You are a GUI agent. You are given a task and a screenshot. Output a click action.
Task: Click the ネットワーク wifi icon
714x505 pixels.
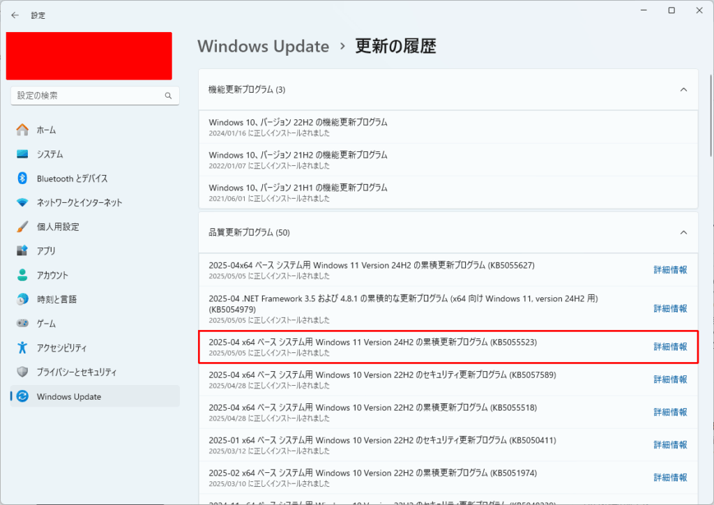[22, 202]
